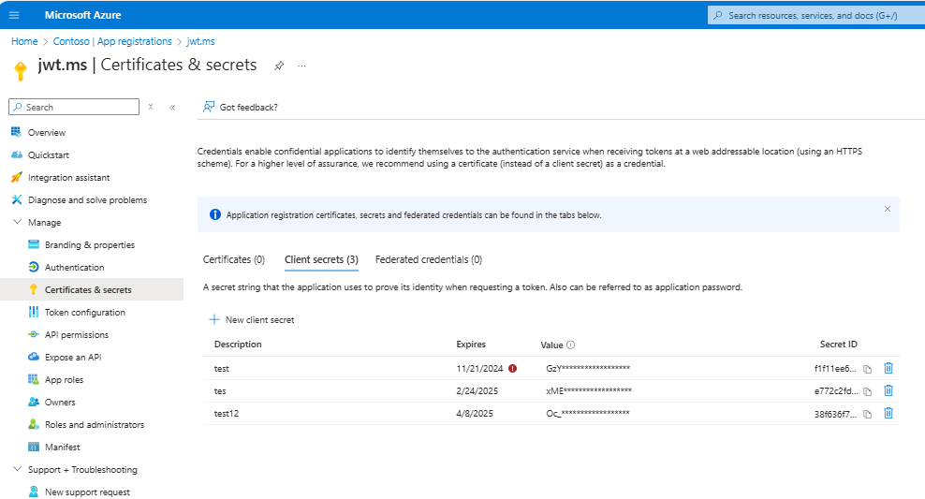
Task: Click the Value column info icon
Action: coord(570,345)
